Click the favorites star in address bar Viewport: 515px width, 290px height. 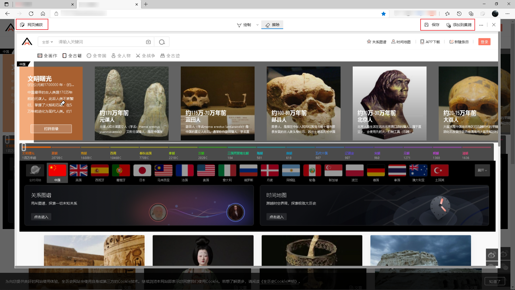384,14
